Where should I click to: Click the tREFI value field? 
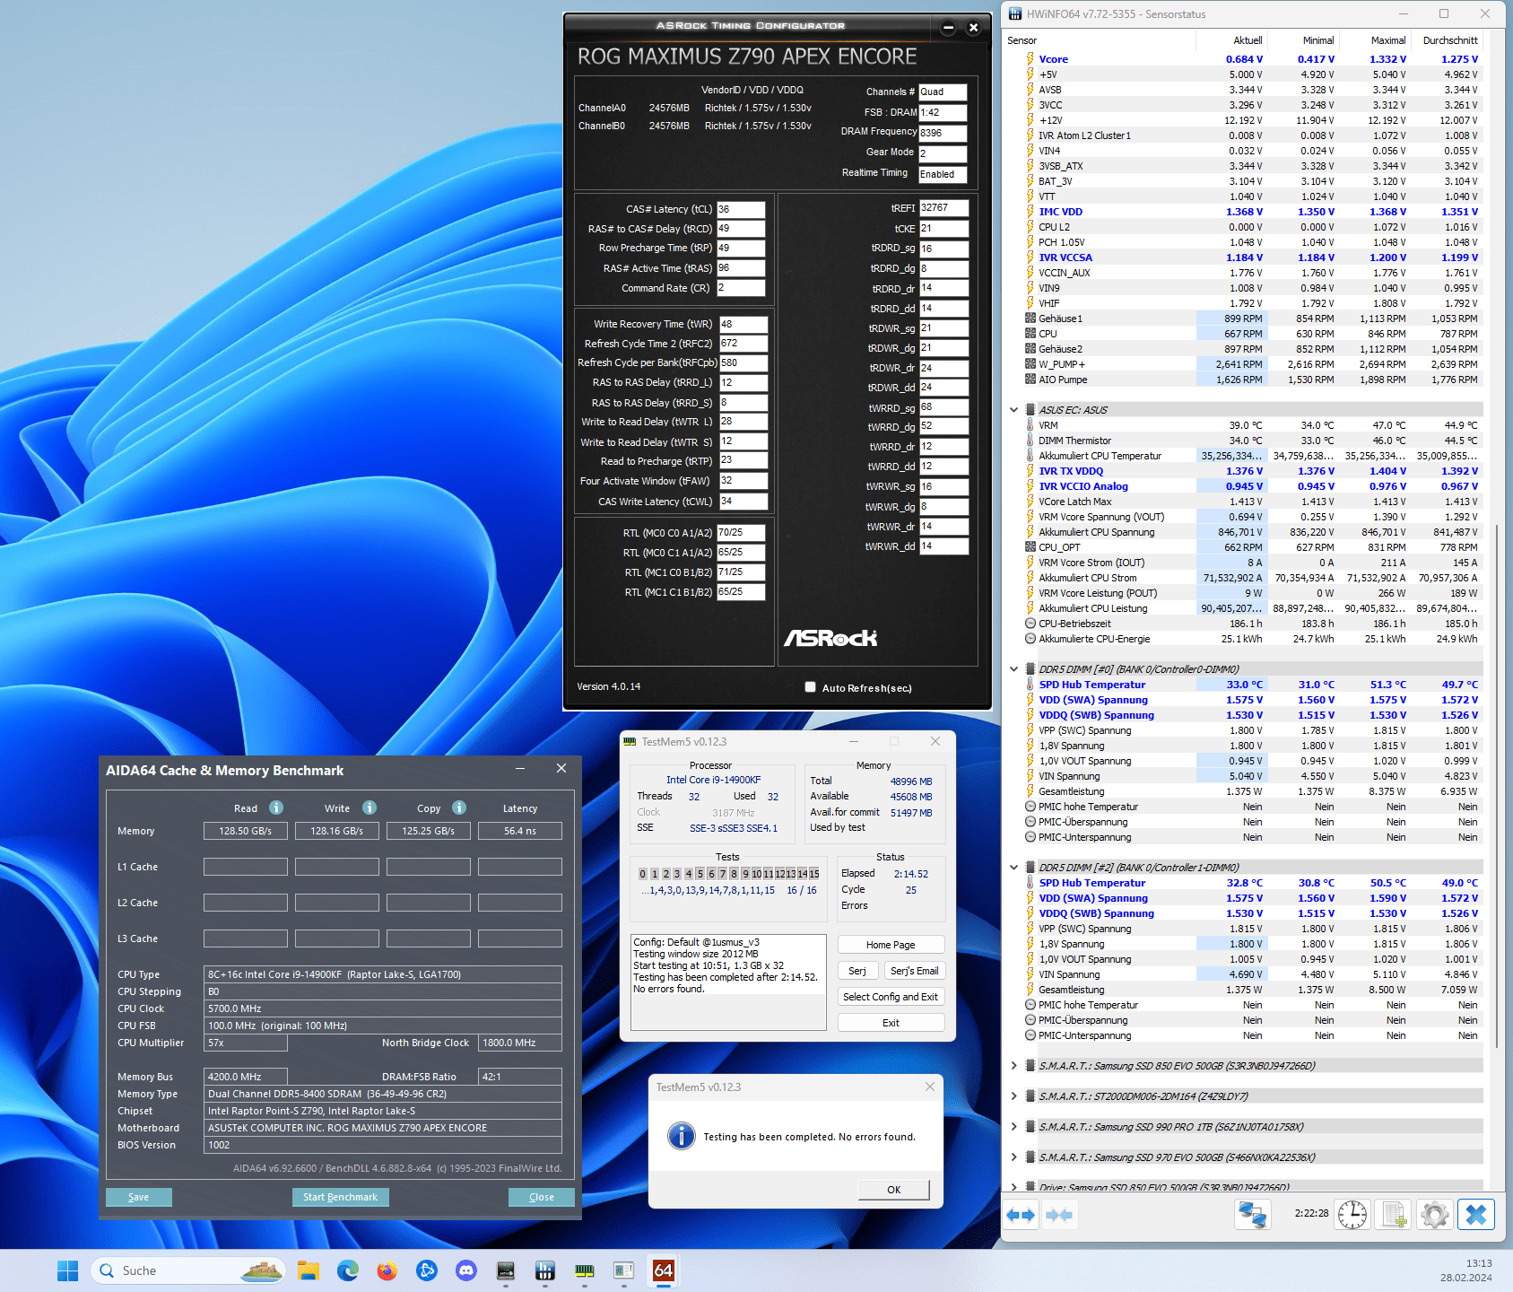(943, 208)
